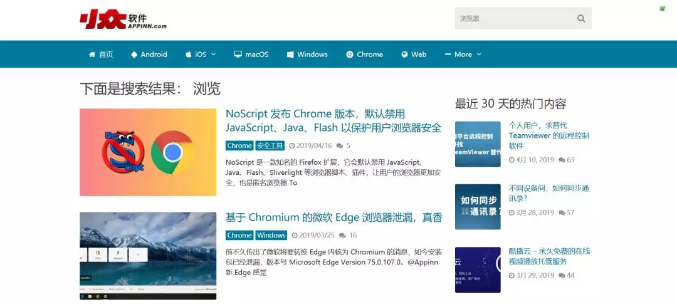Open the 如何同步通讯录 sidebar thumbnail
Viewport: 677px width, 304px height.
point(478,207)
